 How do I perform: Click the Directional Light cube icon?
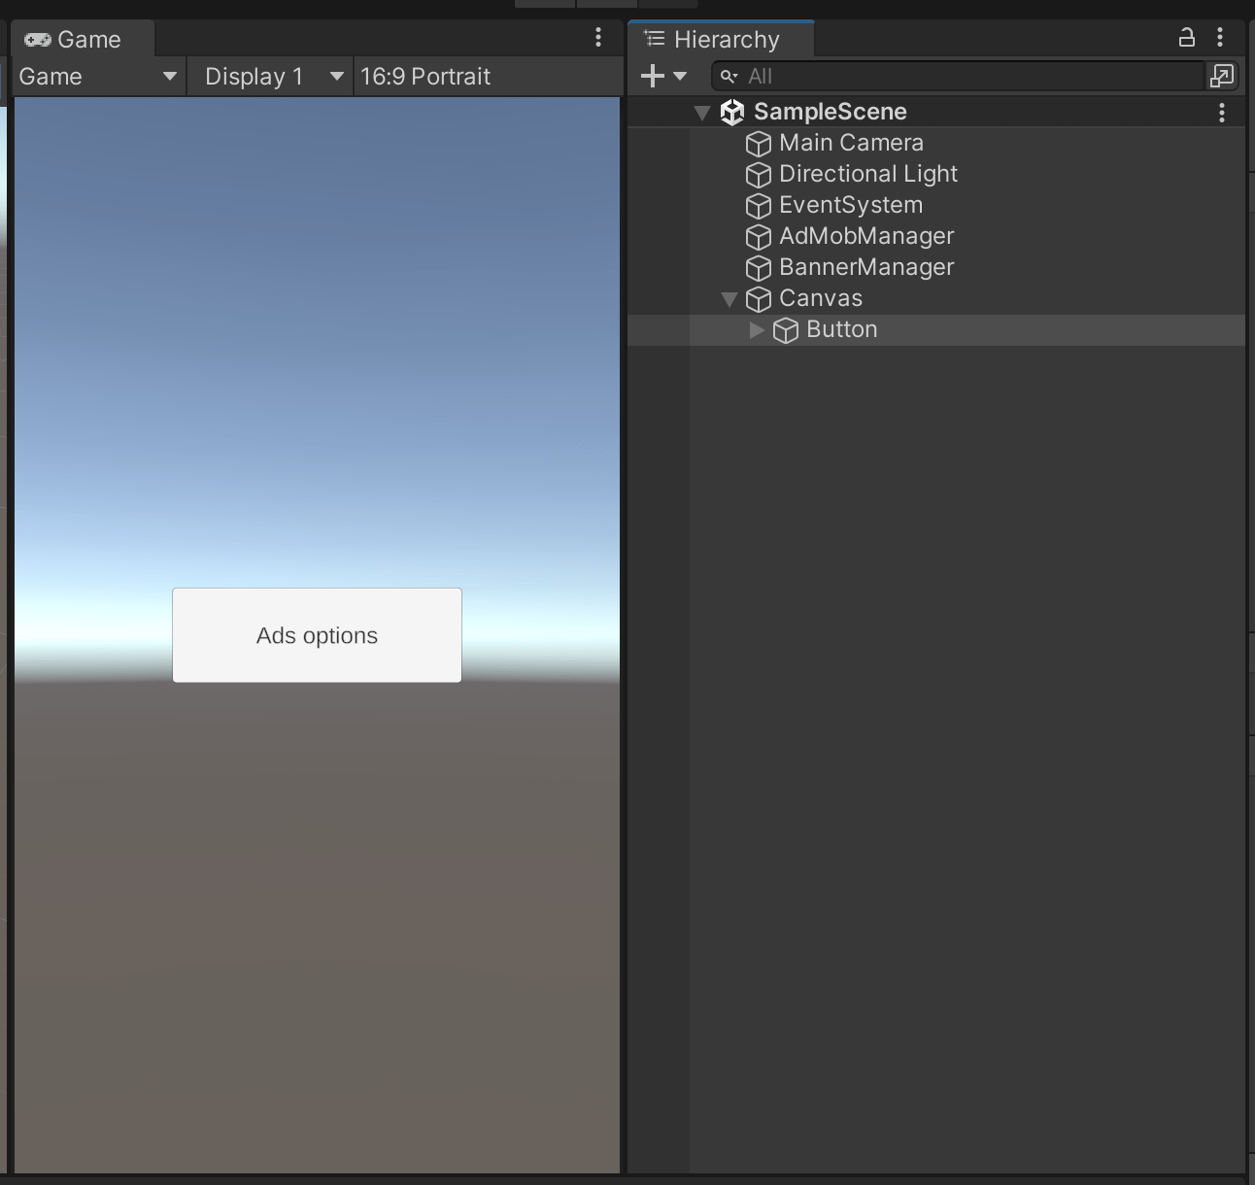(x=759, y=175)
